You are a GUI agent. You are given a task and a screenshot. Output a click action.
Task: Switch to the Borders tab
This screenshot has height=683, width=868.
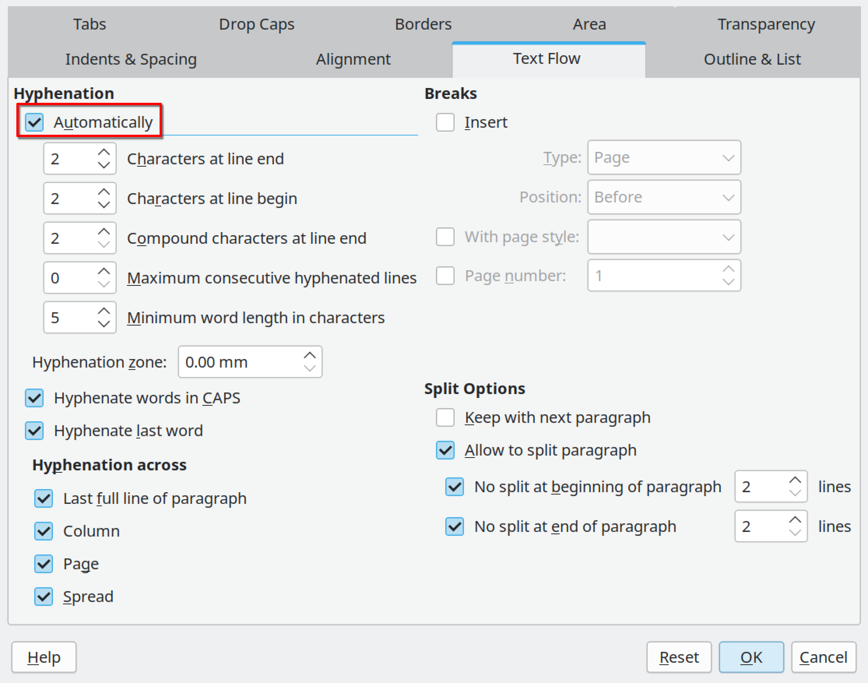[x=423, y=24]
